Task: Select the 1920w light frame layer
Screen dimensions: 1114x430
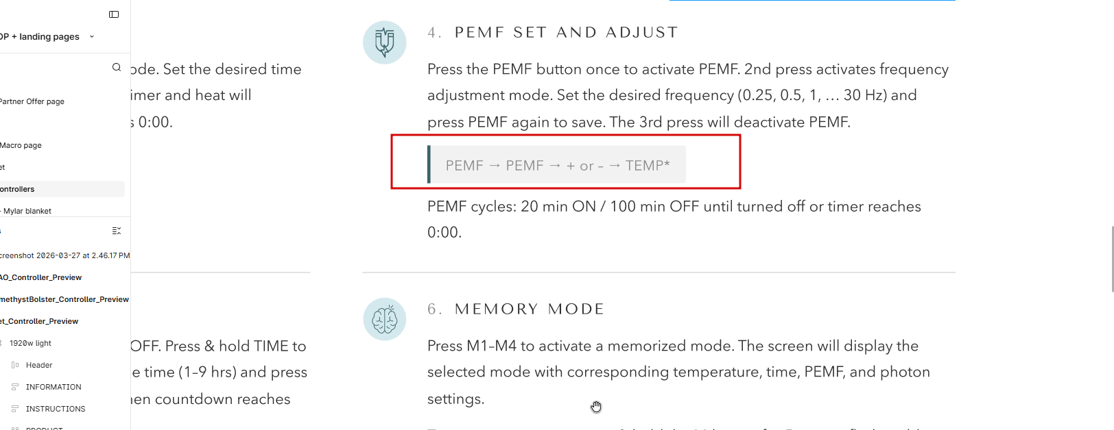Action: (x=30, y=343)
